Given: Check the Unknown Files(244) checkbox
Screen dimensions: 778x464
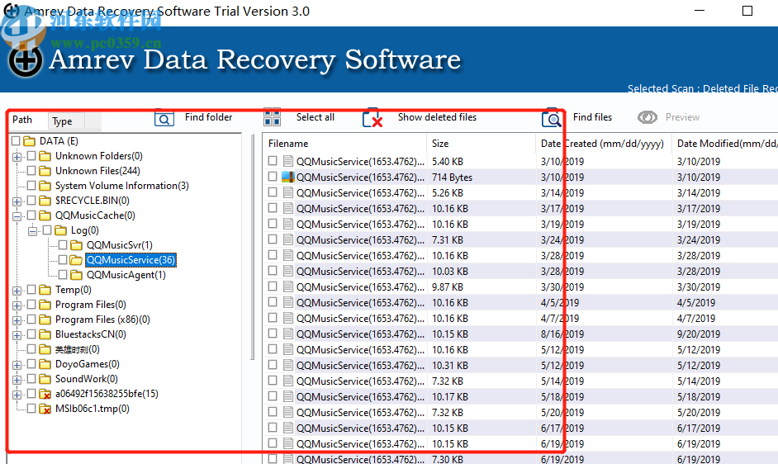Looking at the screenshot, I should (x=31, y=171).
